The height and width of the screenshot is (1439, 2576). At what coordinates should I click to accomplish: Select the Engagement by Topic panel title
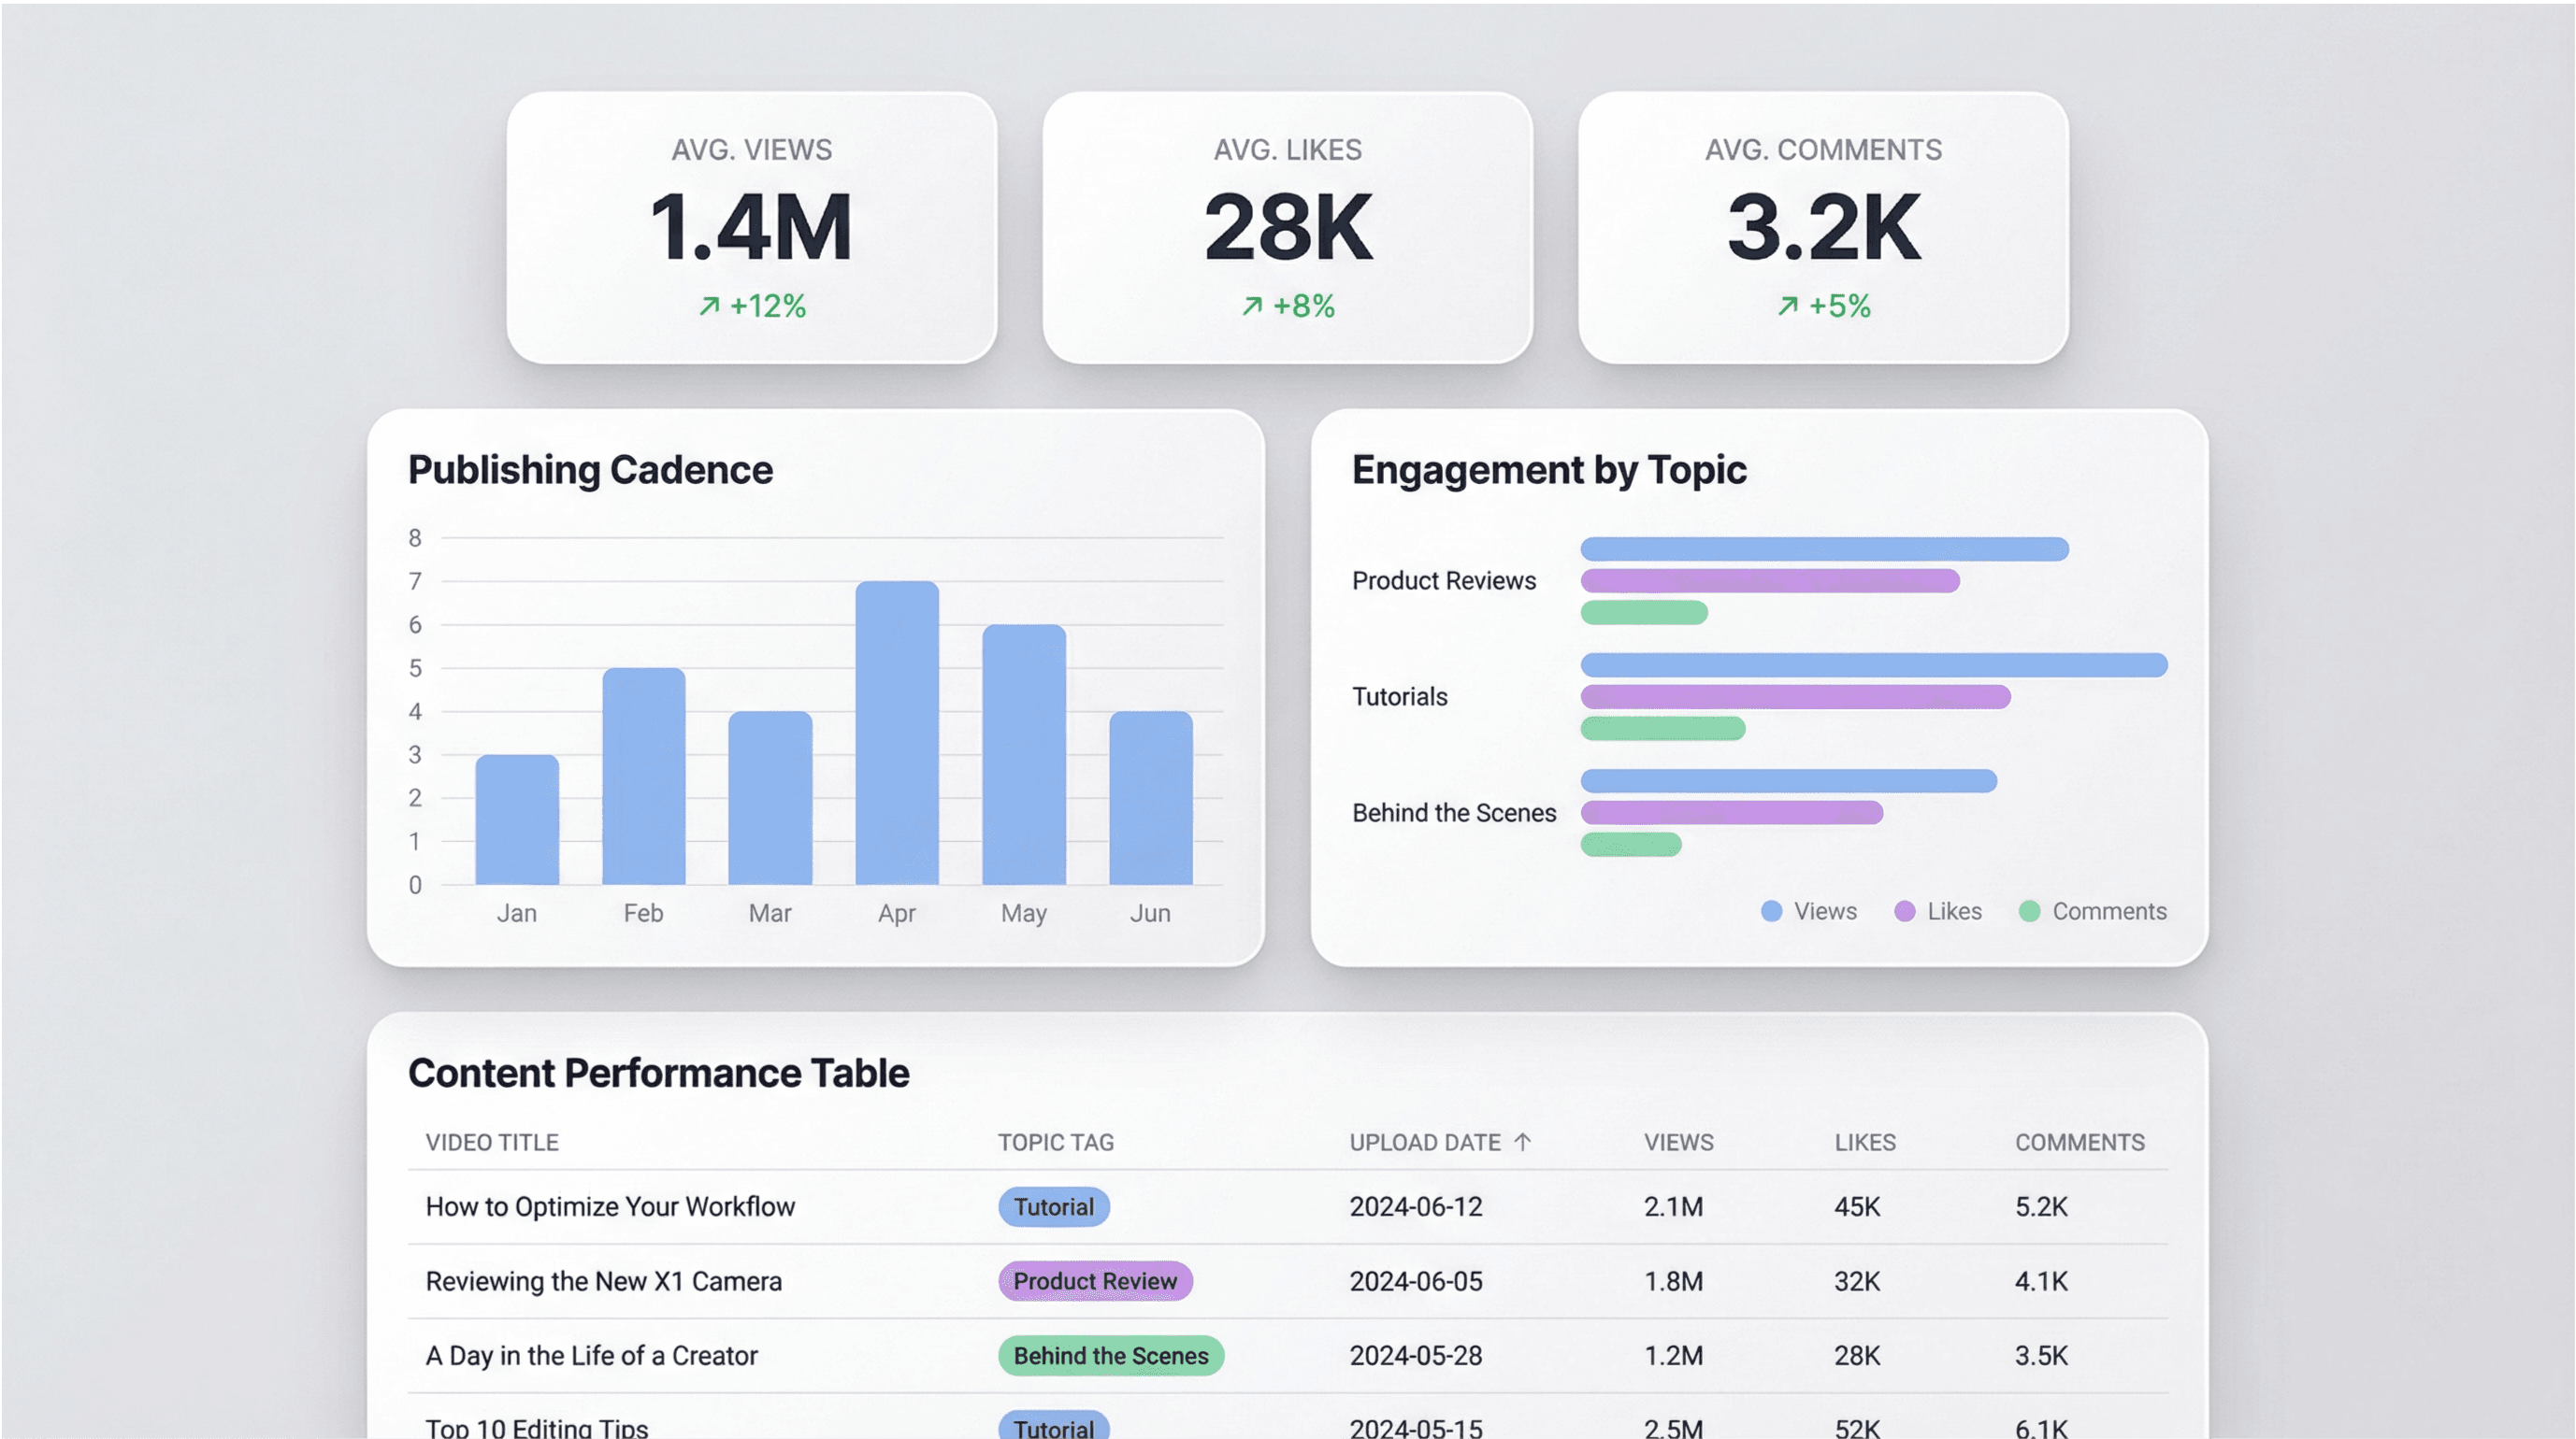pyautogui.click(x=1550, y=467)
